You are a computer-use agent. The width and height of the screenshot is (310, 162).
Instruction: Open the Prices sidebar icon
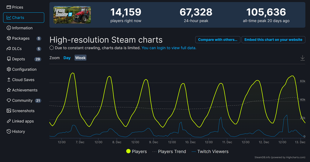coord(8,7)
